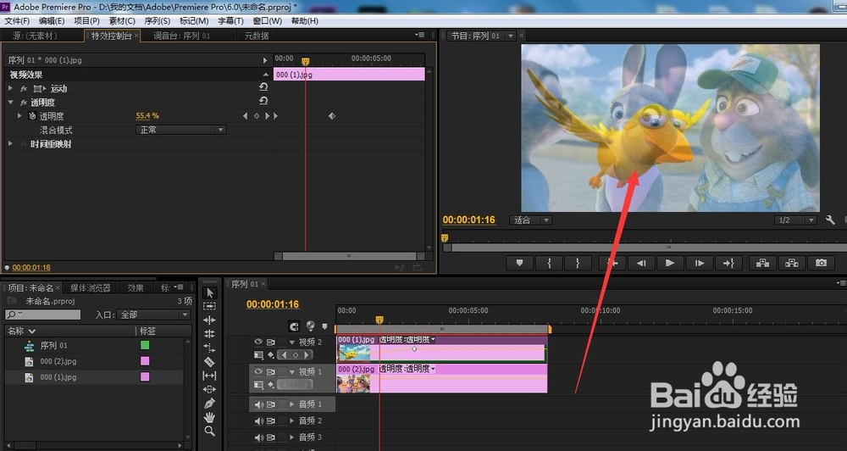The width and height of the screenshot is (847, 451).
Task: Mute Audio 3 track speaker
Action: (x=259, y=437)
